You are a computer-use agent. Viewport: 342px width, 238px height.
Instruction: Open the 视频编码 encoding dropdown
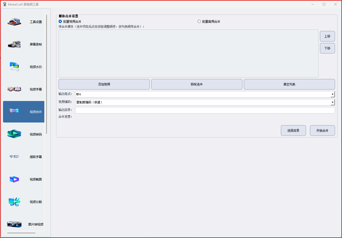click(332, 102)
